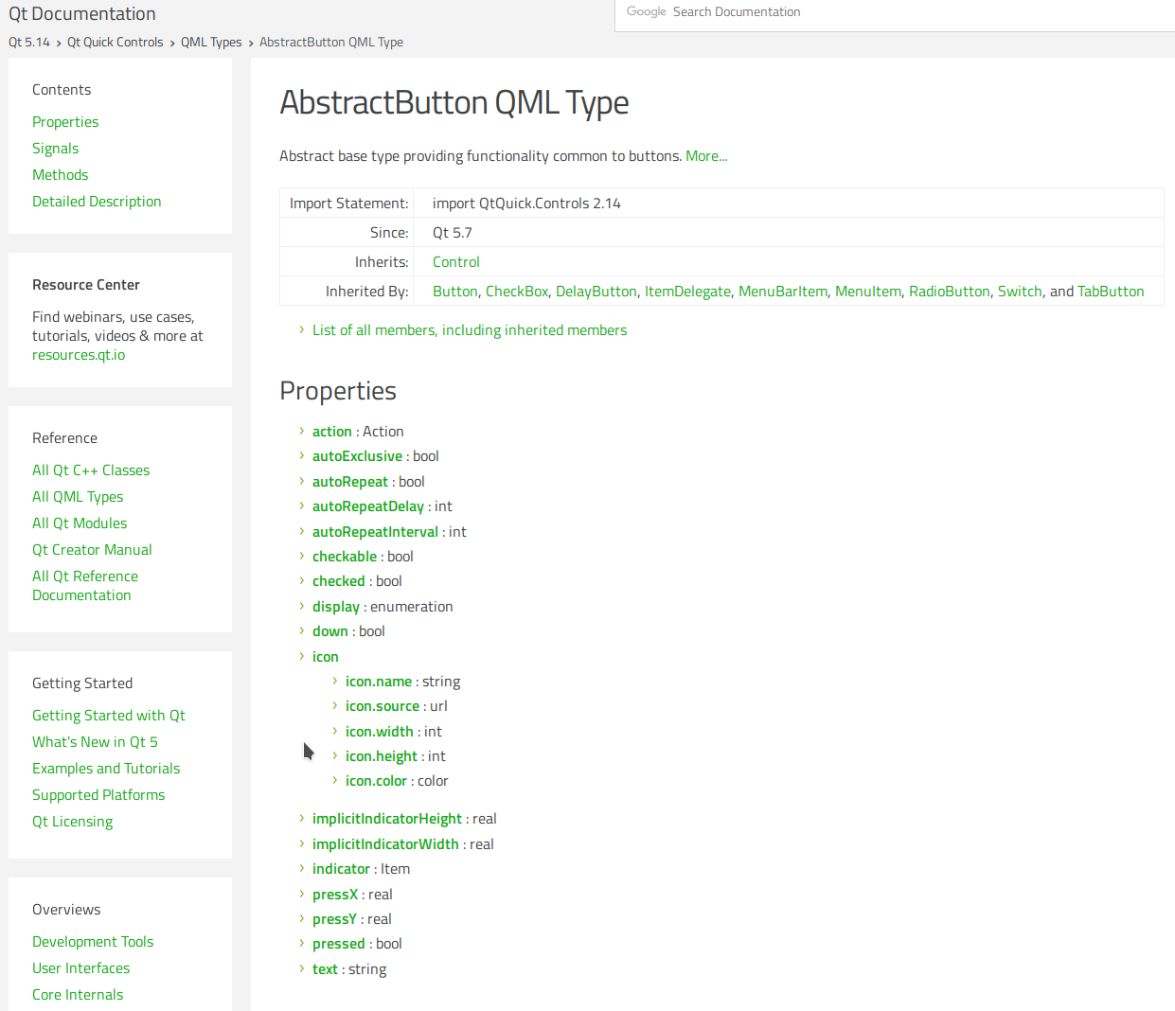Open the MenuBarItem type link

783,292
